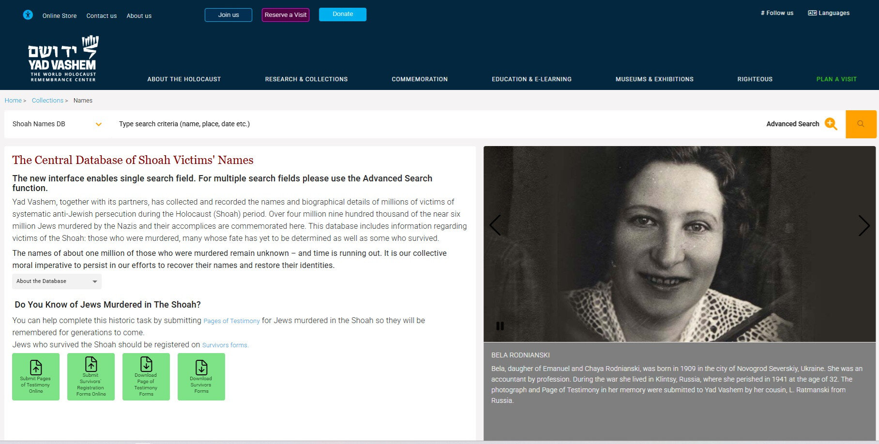Screen dimensions: 879x444
Task: Expand the About the Database dropdown
Action: click(57, 281)
